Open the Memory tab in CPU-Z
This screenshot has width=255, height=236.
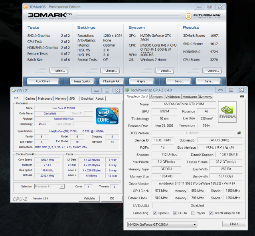[x=61, y=98]
